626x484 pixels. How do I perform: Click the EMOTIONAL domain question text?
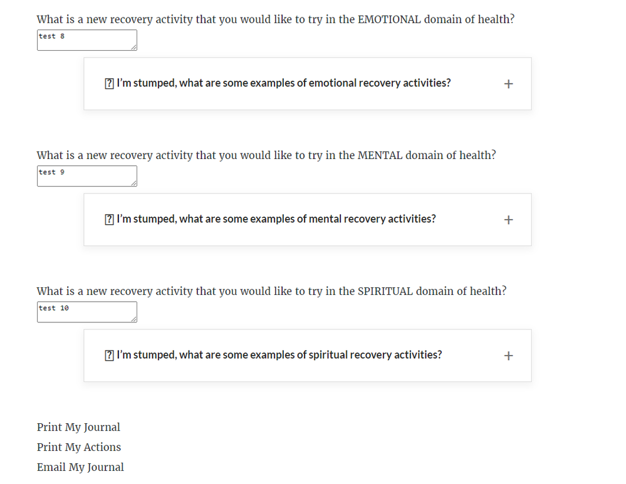tap(276, 19)
